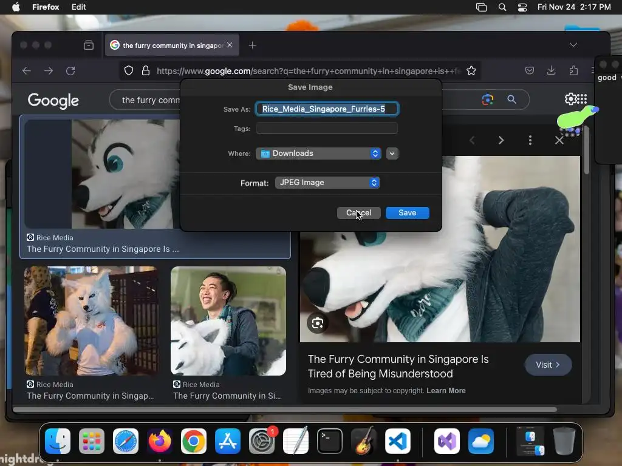Edit the Save As filename field
Viewport: 622px width, 466px height.
[327, 109]
